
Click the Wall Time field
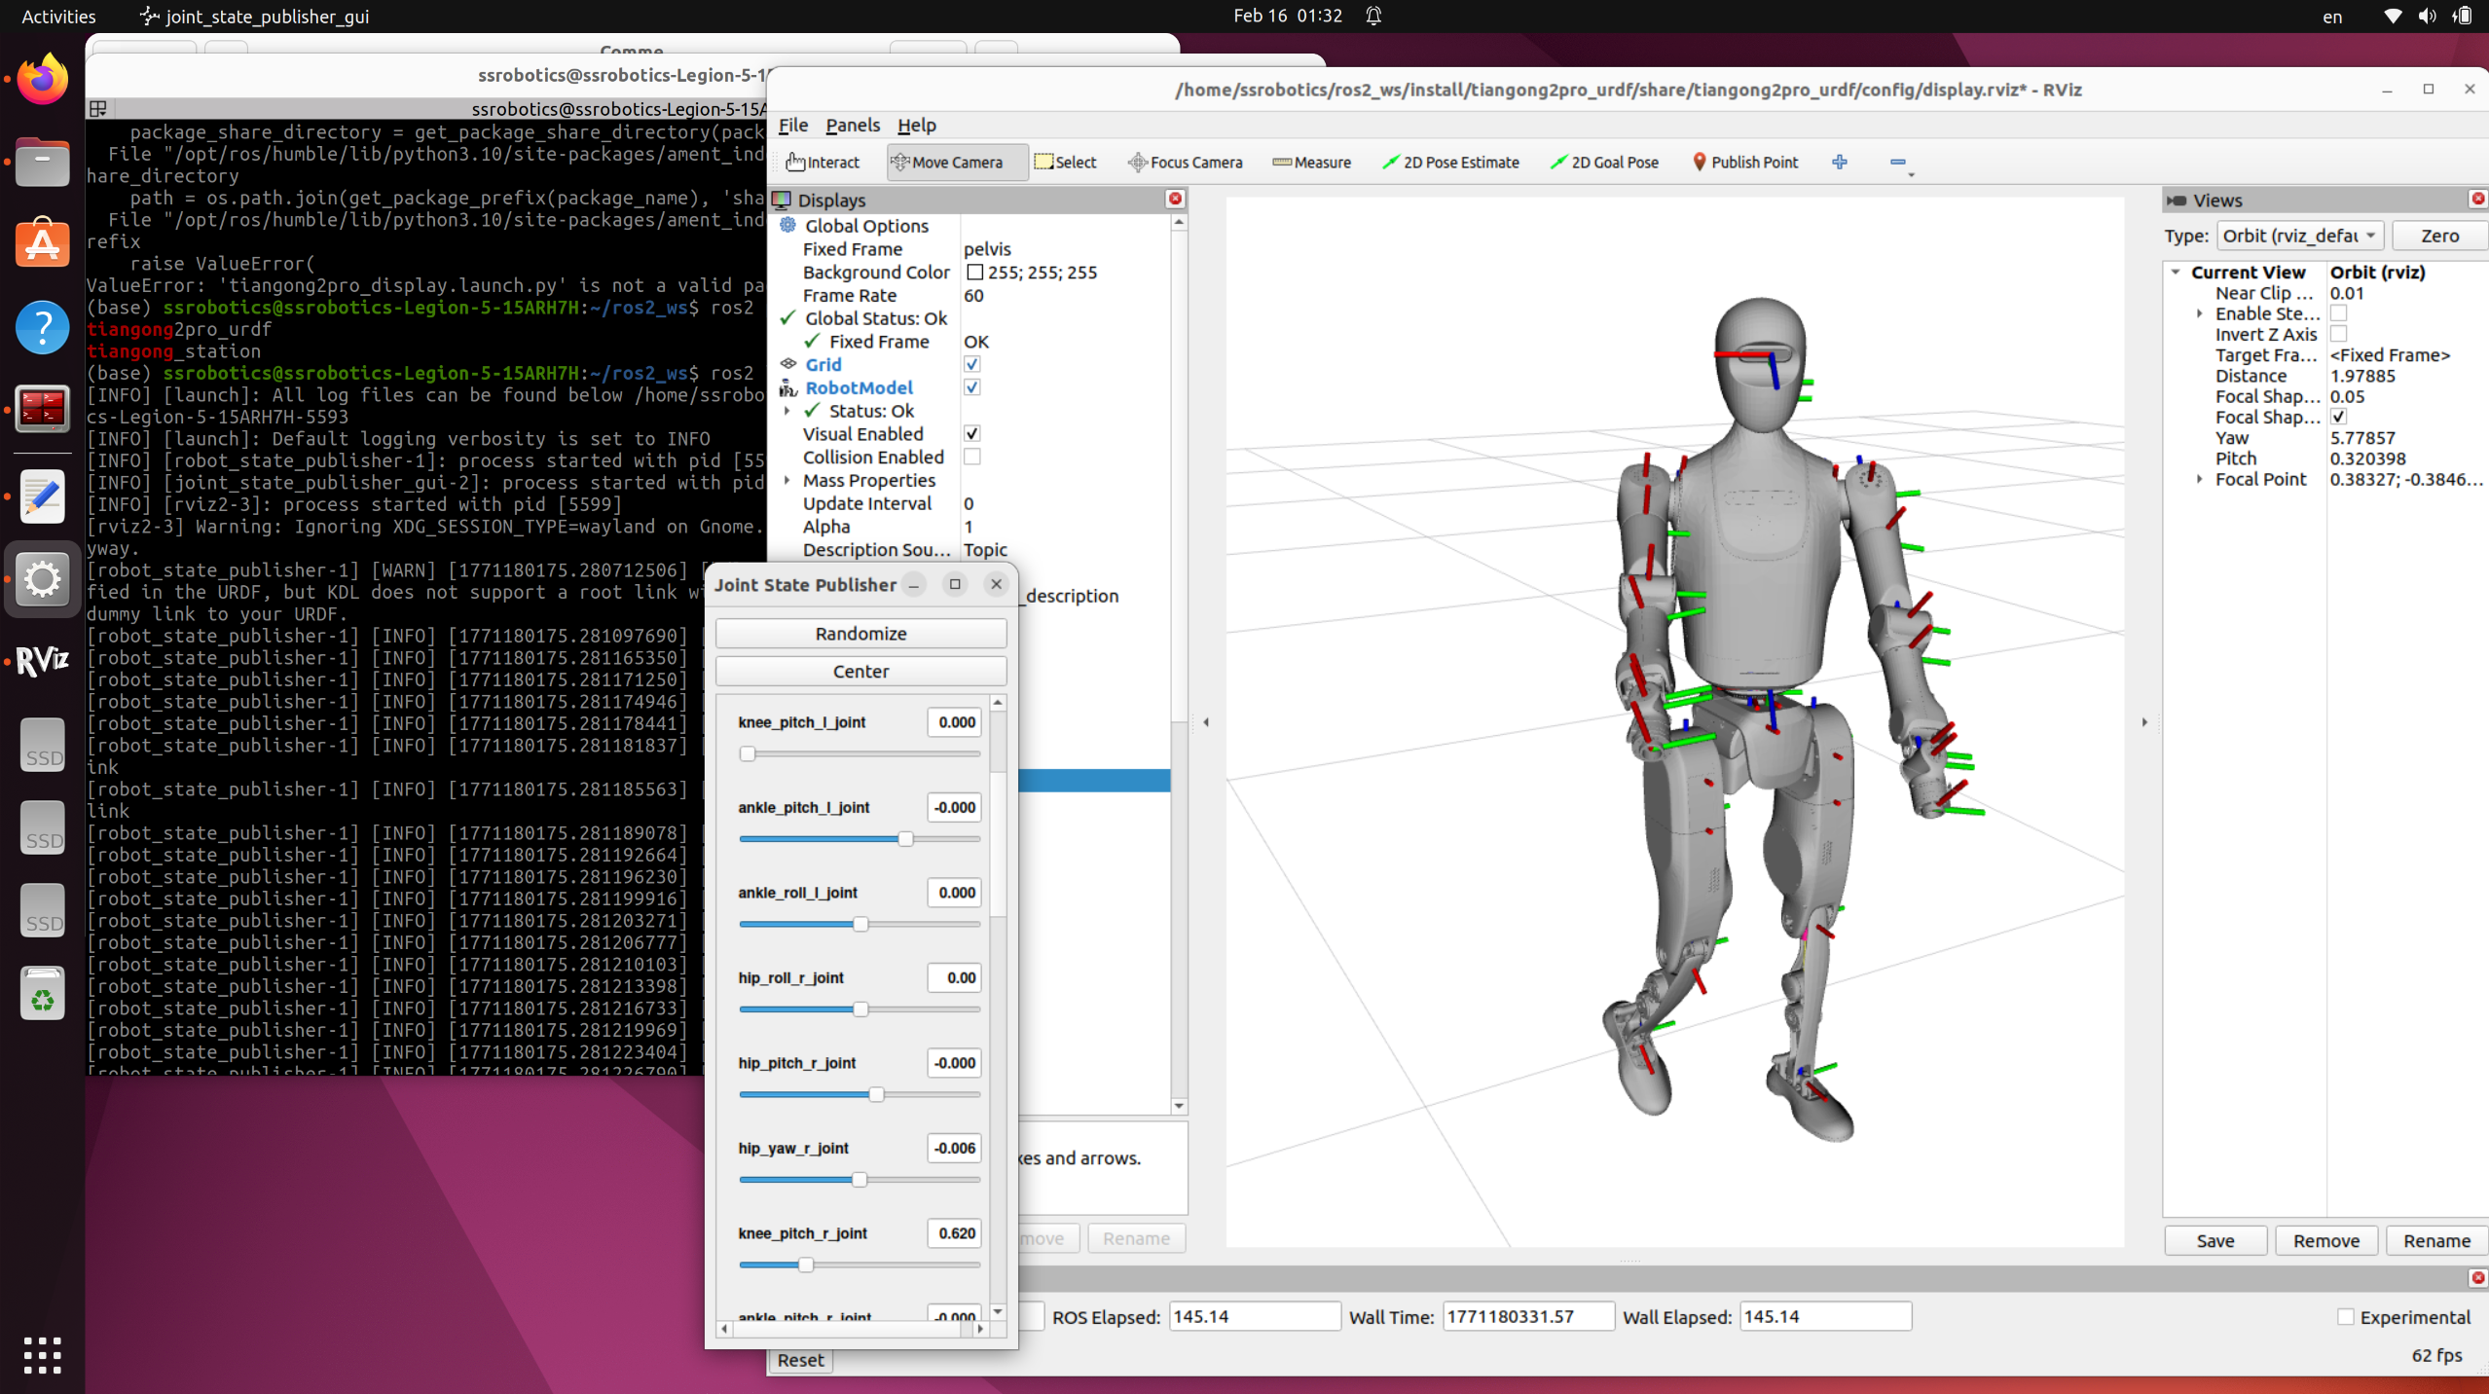[x=1527, y=1317]
